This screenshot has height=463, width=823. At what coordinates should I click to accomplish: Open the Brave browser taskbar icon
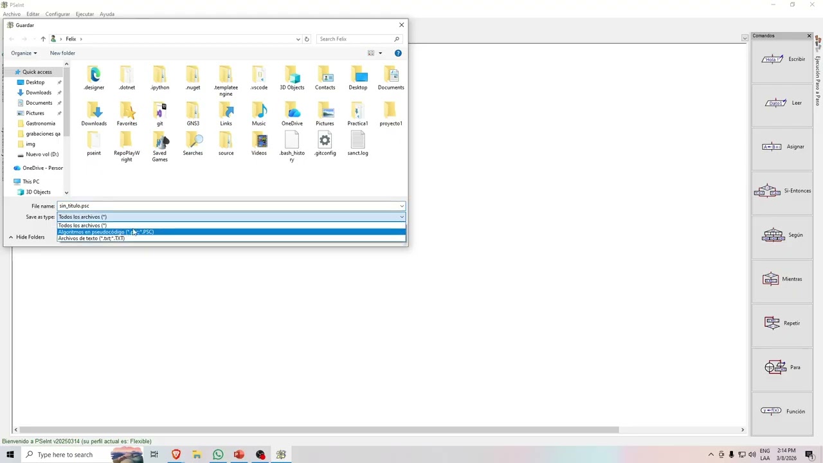pyautogui.click(x=176, y=455)
